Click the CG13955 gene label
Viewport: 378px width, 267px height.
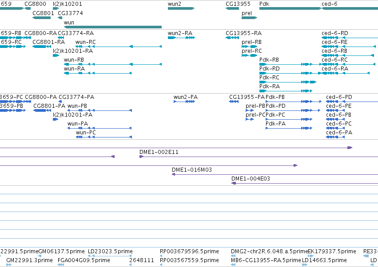(x=238, y=4)
